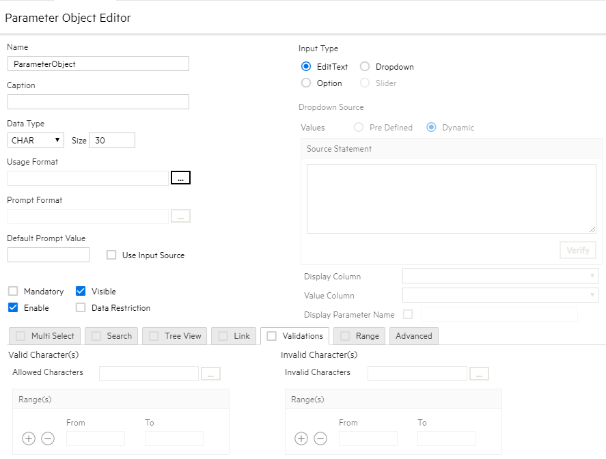606x459 pixels.
Task: Choose the Option input type radio button
Action: pyautogui.click(x=306, y=83)
